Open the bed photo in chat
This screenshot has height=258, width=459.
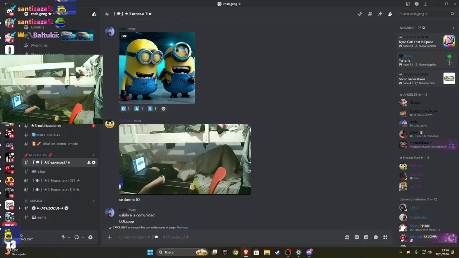pyautogui.click(x=185, y=159)
